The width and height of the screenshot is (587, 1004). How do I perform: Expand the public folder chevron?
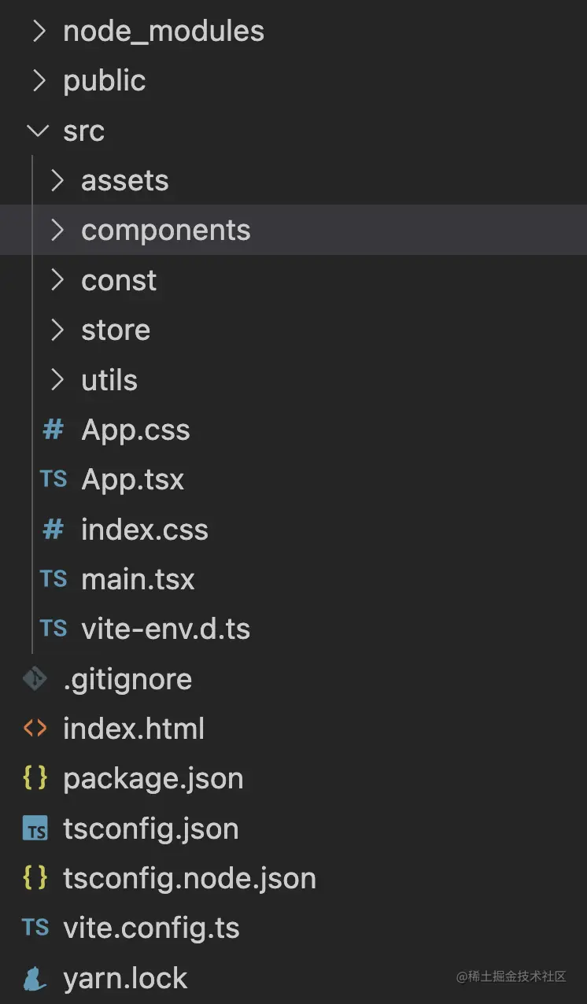38,81
